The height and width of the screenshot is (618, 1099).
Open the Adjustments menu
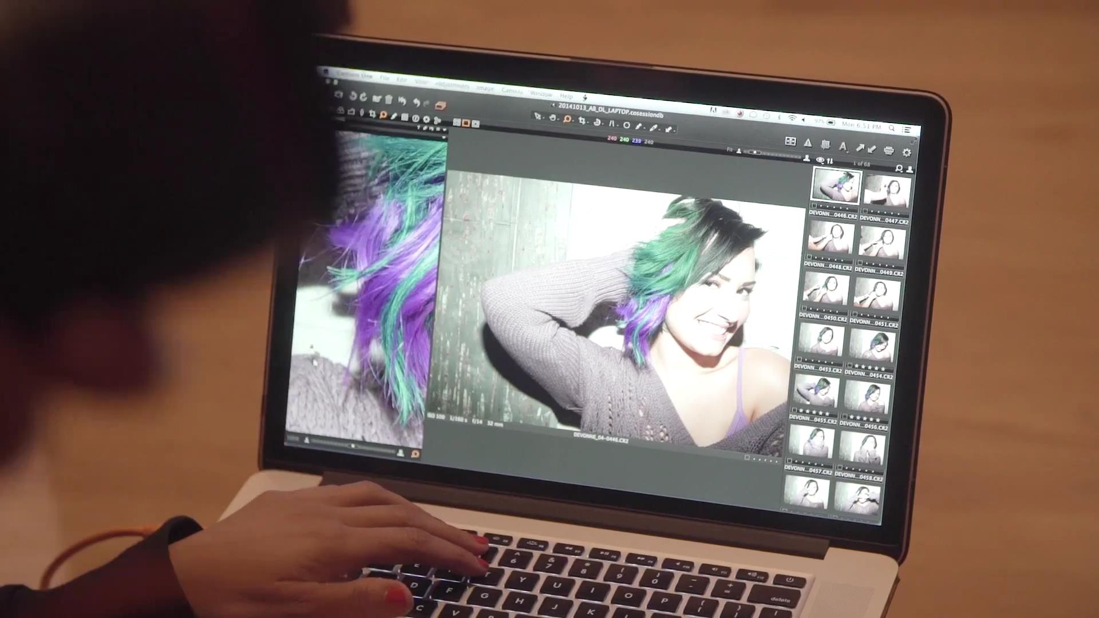point(452,85)
